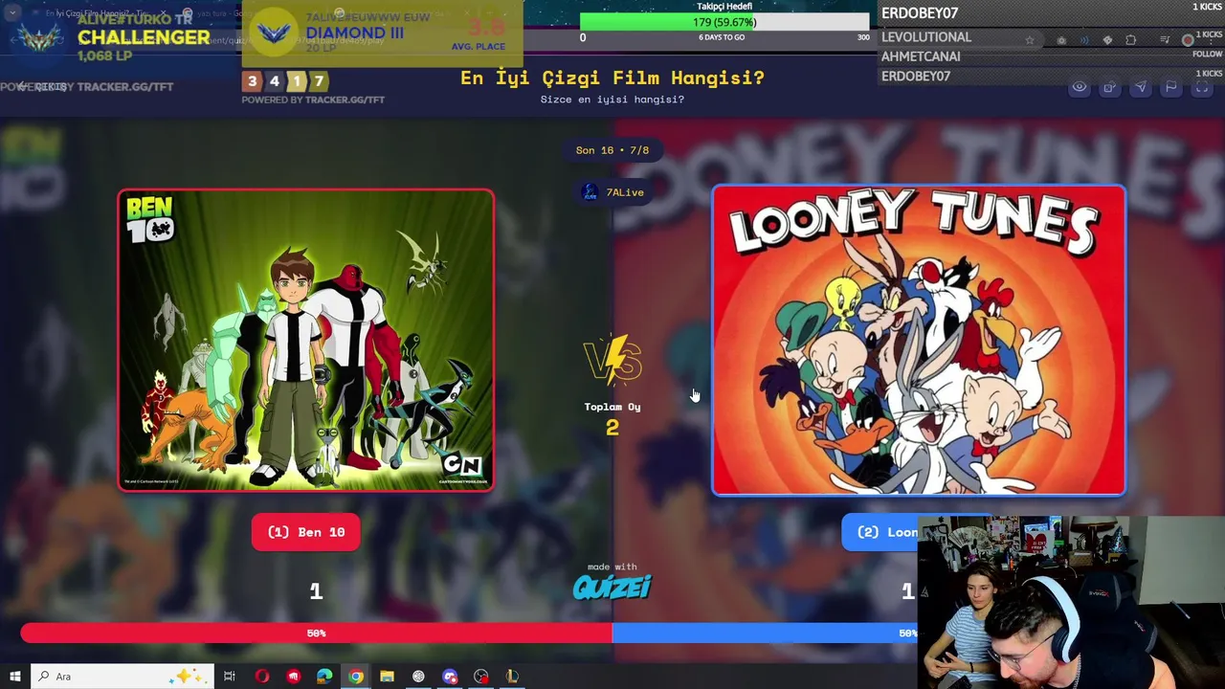This screenshot has height=689, width=1225.
Task: Click the paper plane send icon
Action: pyautogui.click(x=1140, y=87)
